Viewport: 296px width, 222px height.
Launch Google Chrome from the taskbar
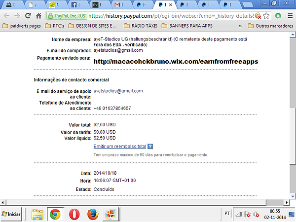(55, 214)
